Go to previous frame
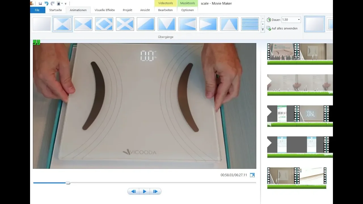The width and height of the screenshot is (363, 204). pyautogui.click(x=133, y=192)
